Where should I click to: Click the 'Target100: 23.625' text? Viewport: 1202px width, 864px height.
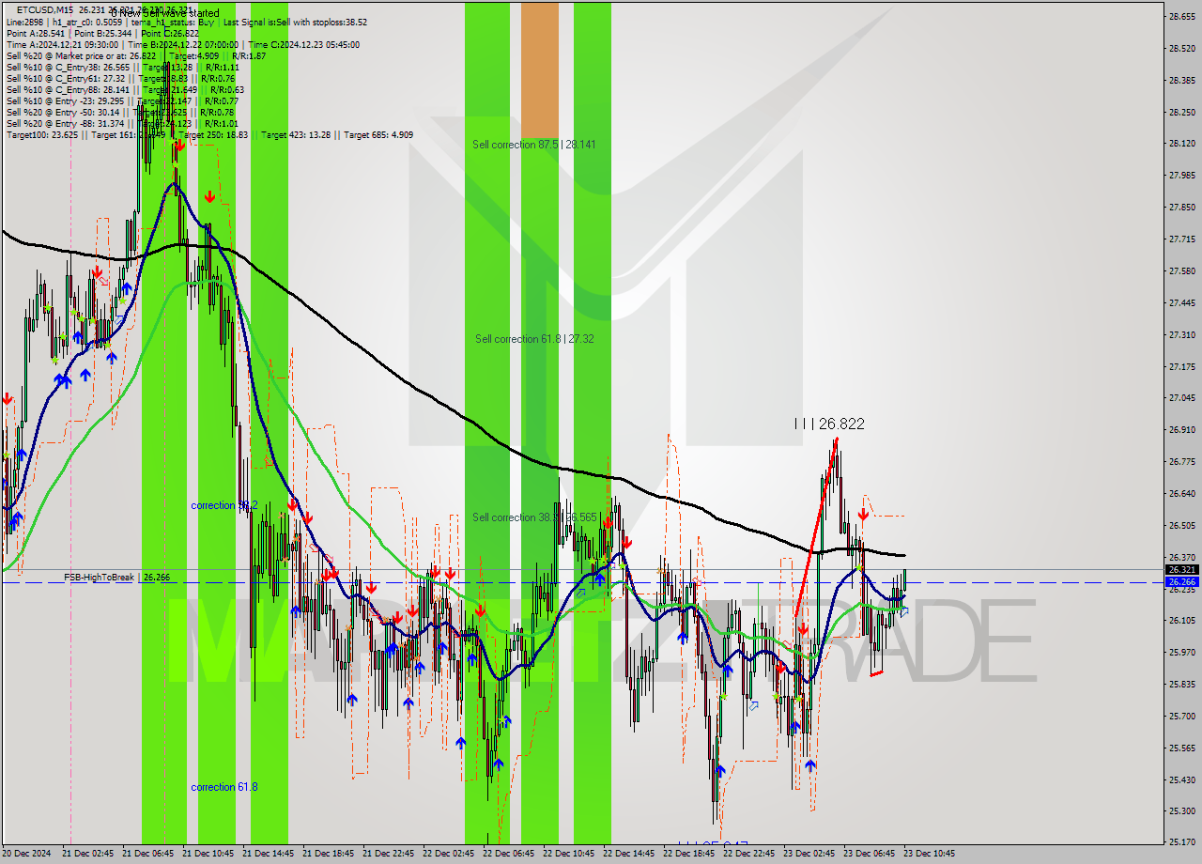[41, 134]
